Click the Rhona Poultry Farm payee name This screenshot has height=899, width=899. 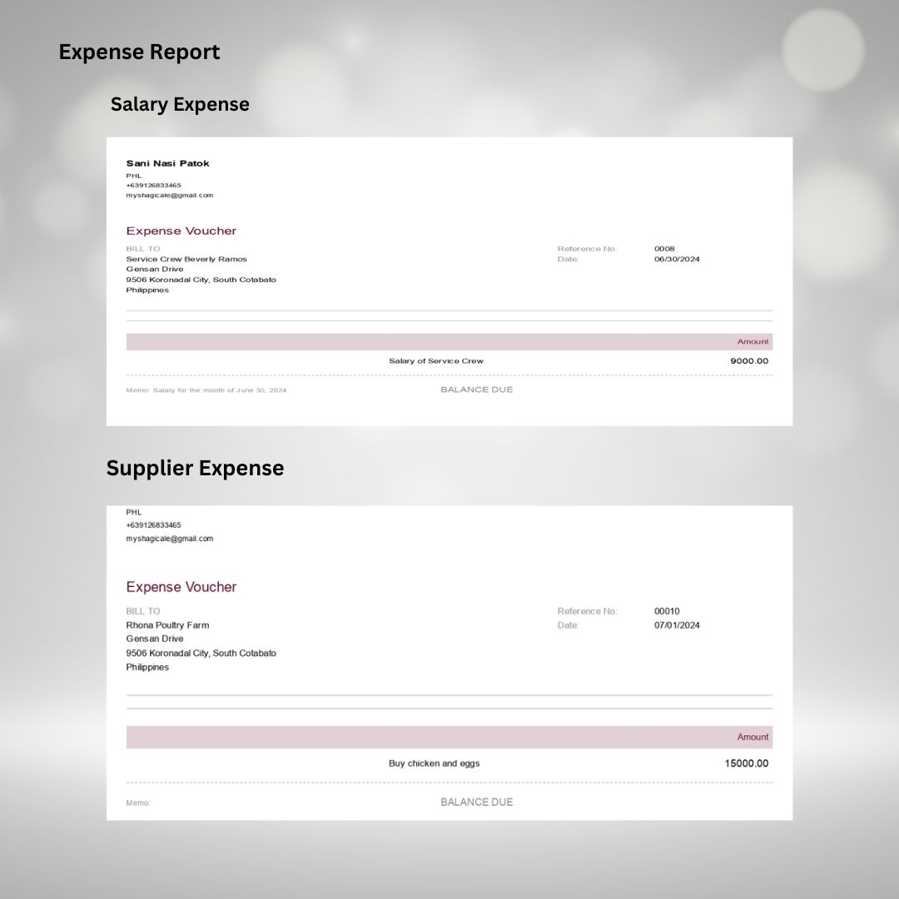(x=167, y=625)
